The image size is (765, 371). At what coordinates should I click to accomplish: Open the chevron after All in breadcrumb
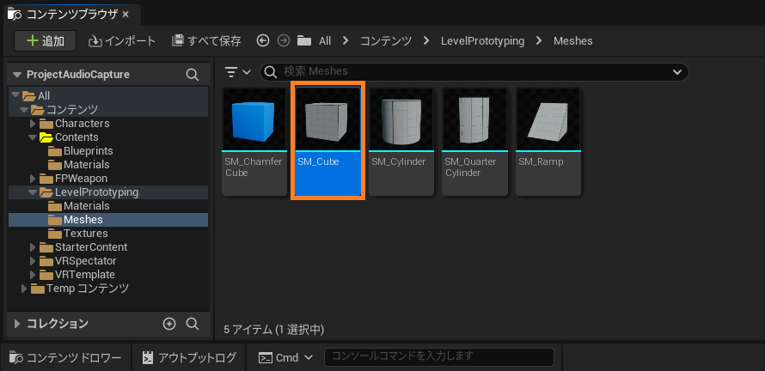coord(346,41)
